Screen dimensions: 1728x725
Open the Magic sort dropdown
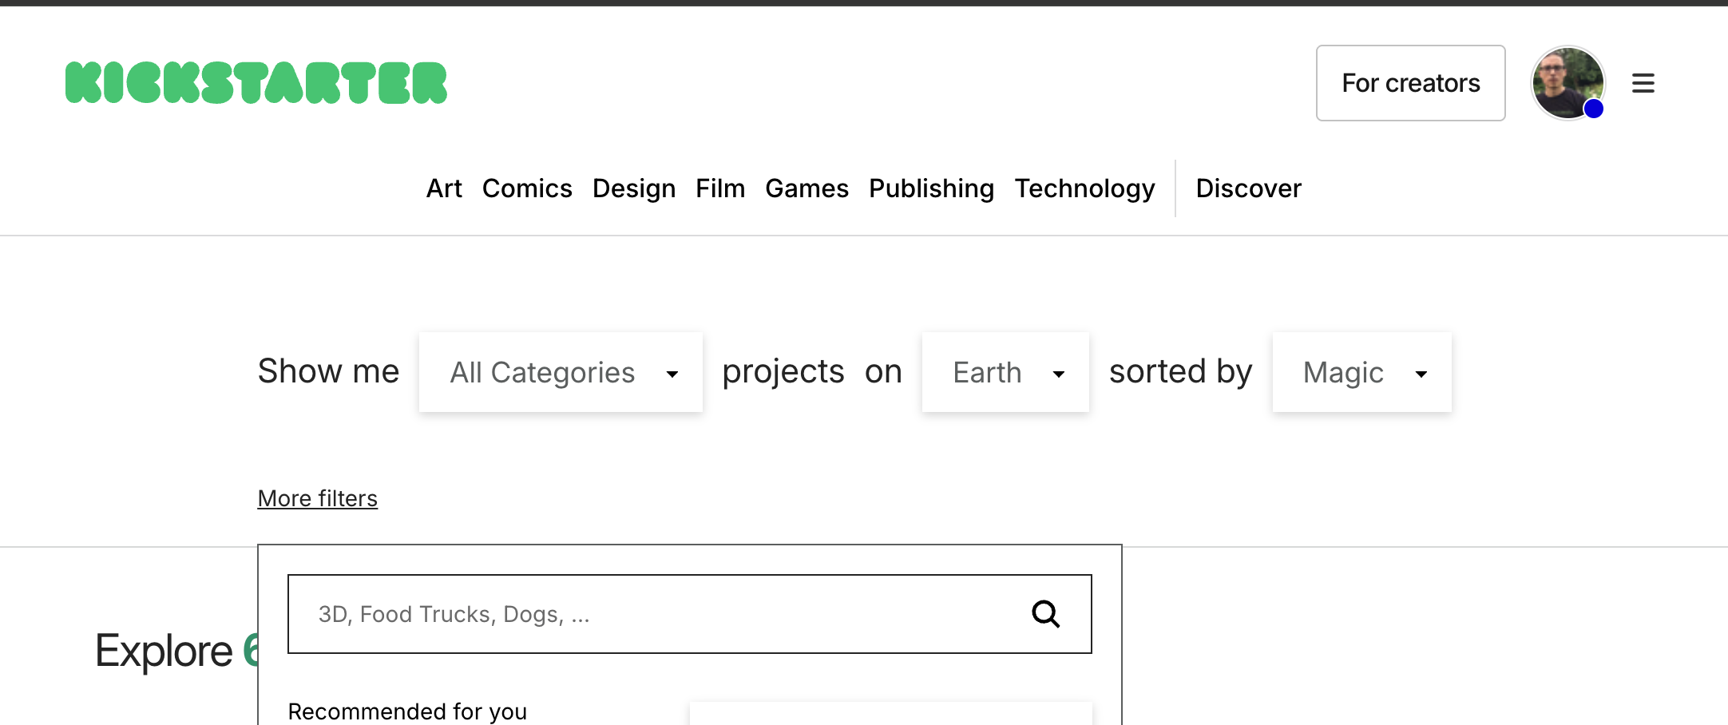(1361, 372)
